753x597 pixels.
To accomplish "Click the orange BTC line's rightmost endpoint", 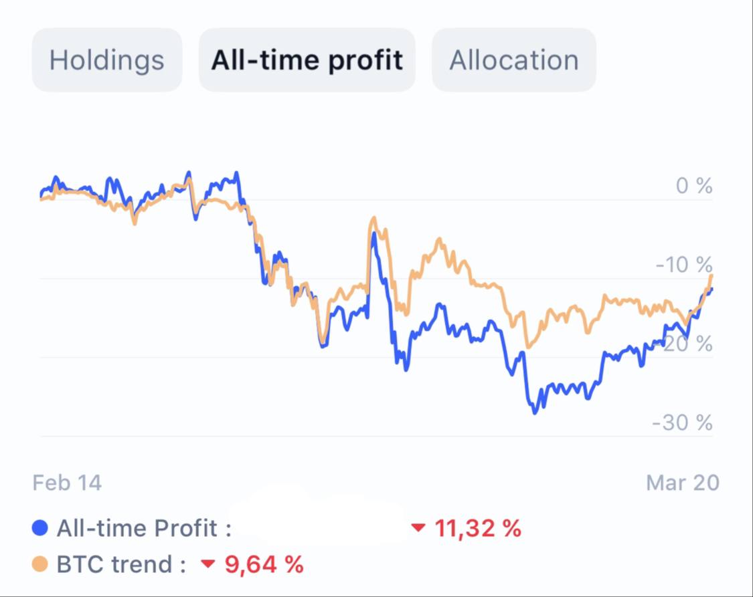I will (x=711, y=275).
